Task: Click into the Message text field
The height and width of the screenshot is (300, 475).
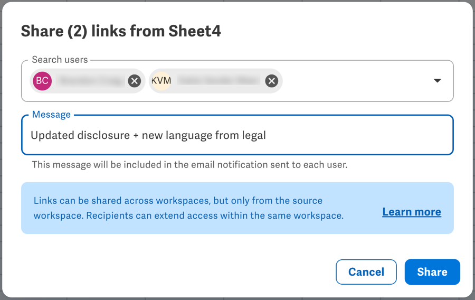Action: click(237, 135)
